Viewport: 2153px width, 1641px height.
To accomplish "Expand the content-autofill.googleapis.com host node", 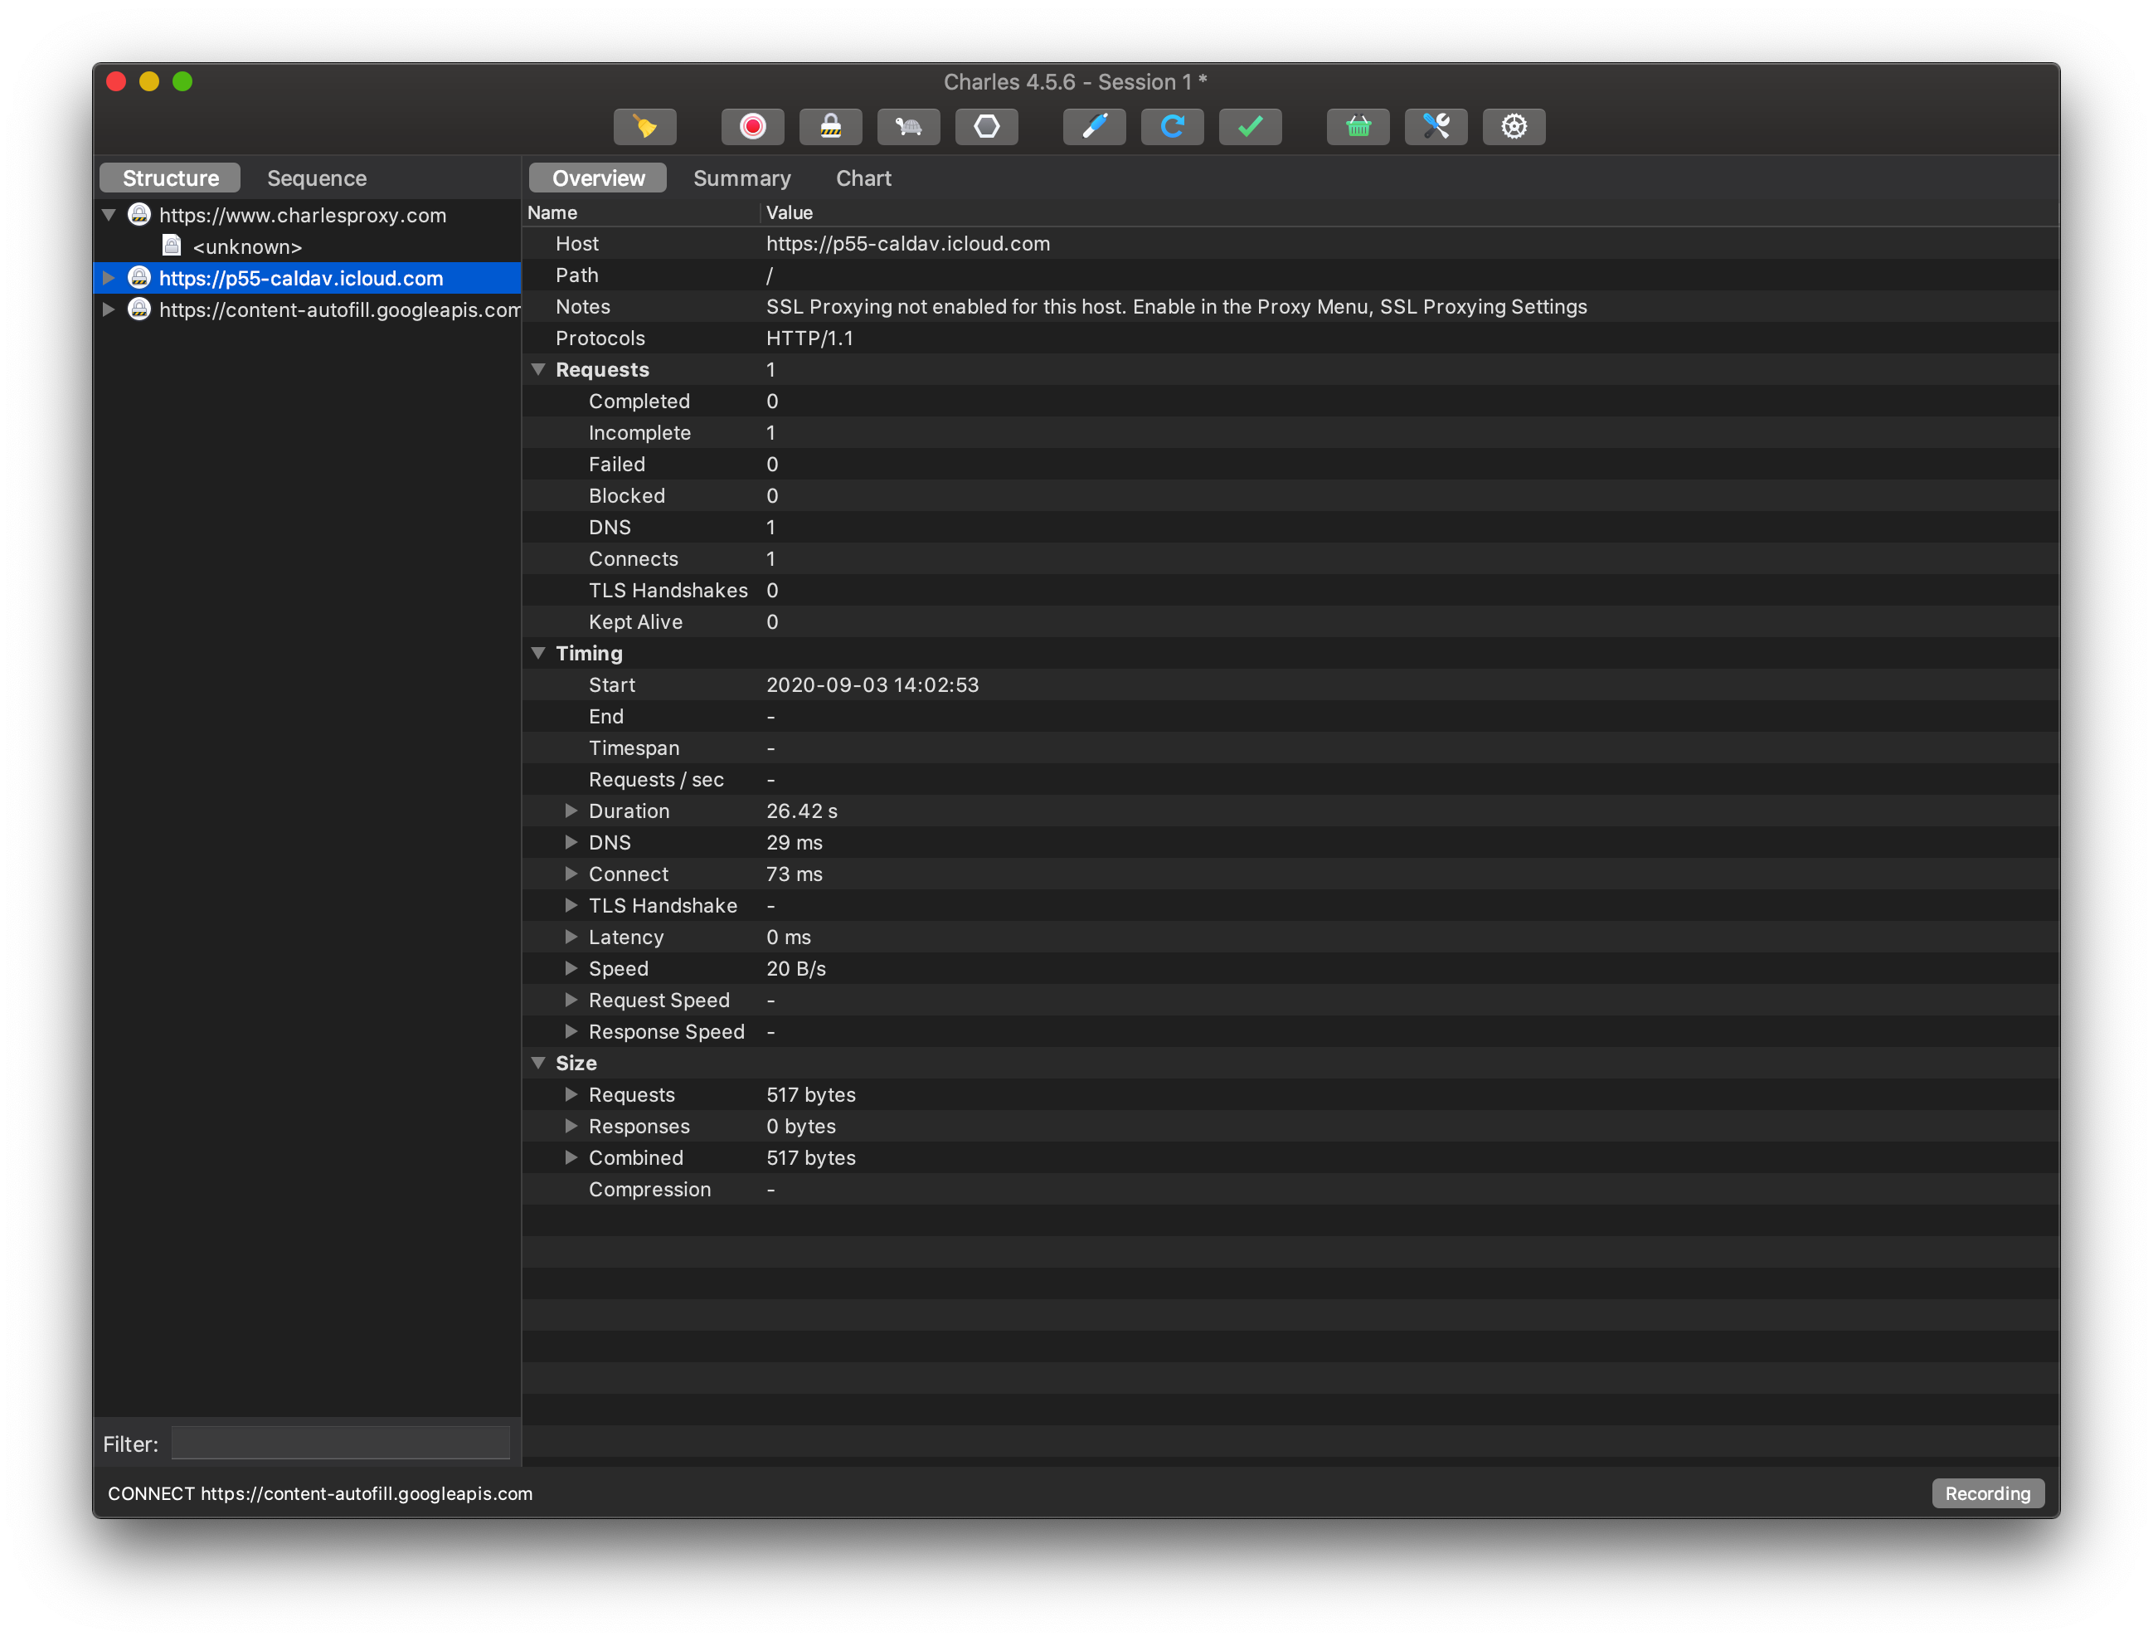I will 109,309.
